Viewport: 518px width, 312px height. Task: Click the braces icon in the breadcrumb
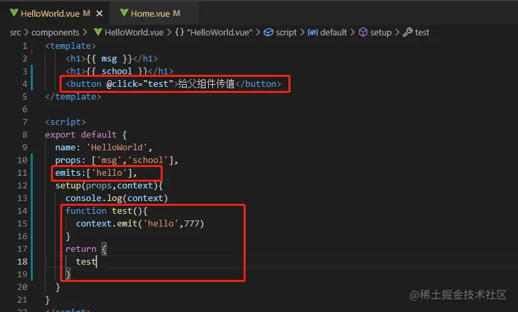click(x=179, y=32)
